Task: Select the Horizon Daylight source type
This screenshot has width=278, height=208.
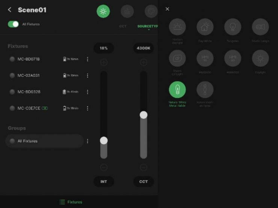Action: click(177, 27)
